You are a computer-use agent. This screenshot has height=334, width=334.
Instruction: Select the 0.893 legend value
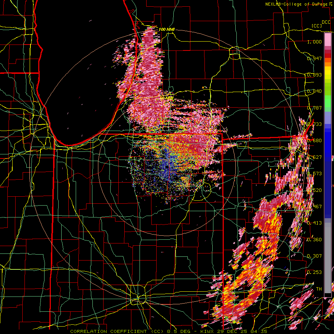coord(314,75)
